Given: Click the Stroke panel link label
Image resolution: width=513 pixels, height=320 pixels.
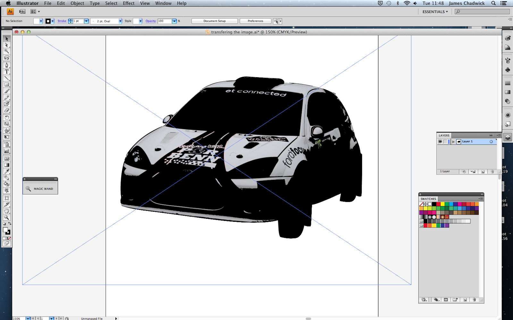Looking at the screenshot, I should click(x=62, y=21).
